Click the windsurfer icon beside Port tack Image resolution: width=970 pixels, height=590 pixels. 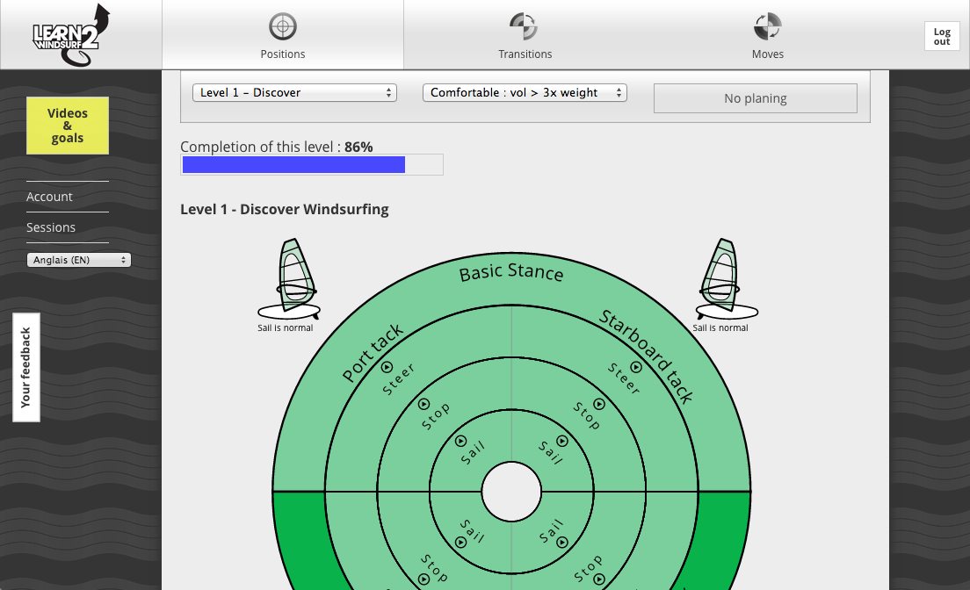pos(289,279)
